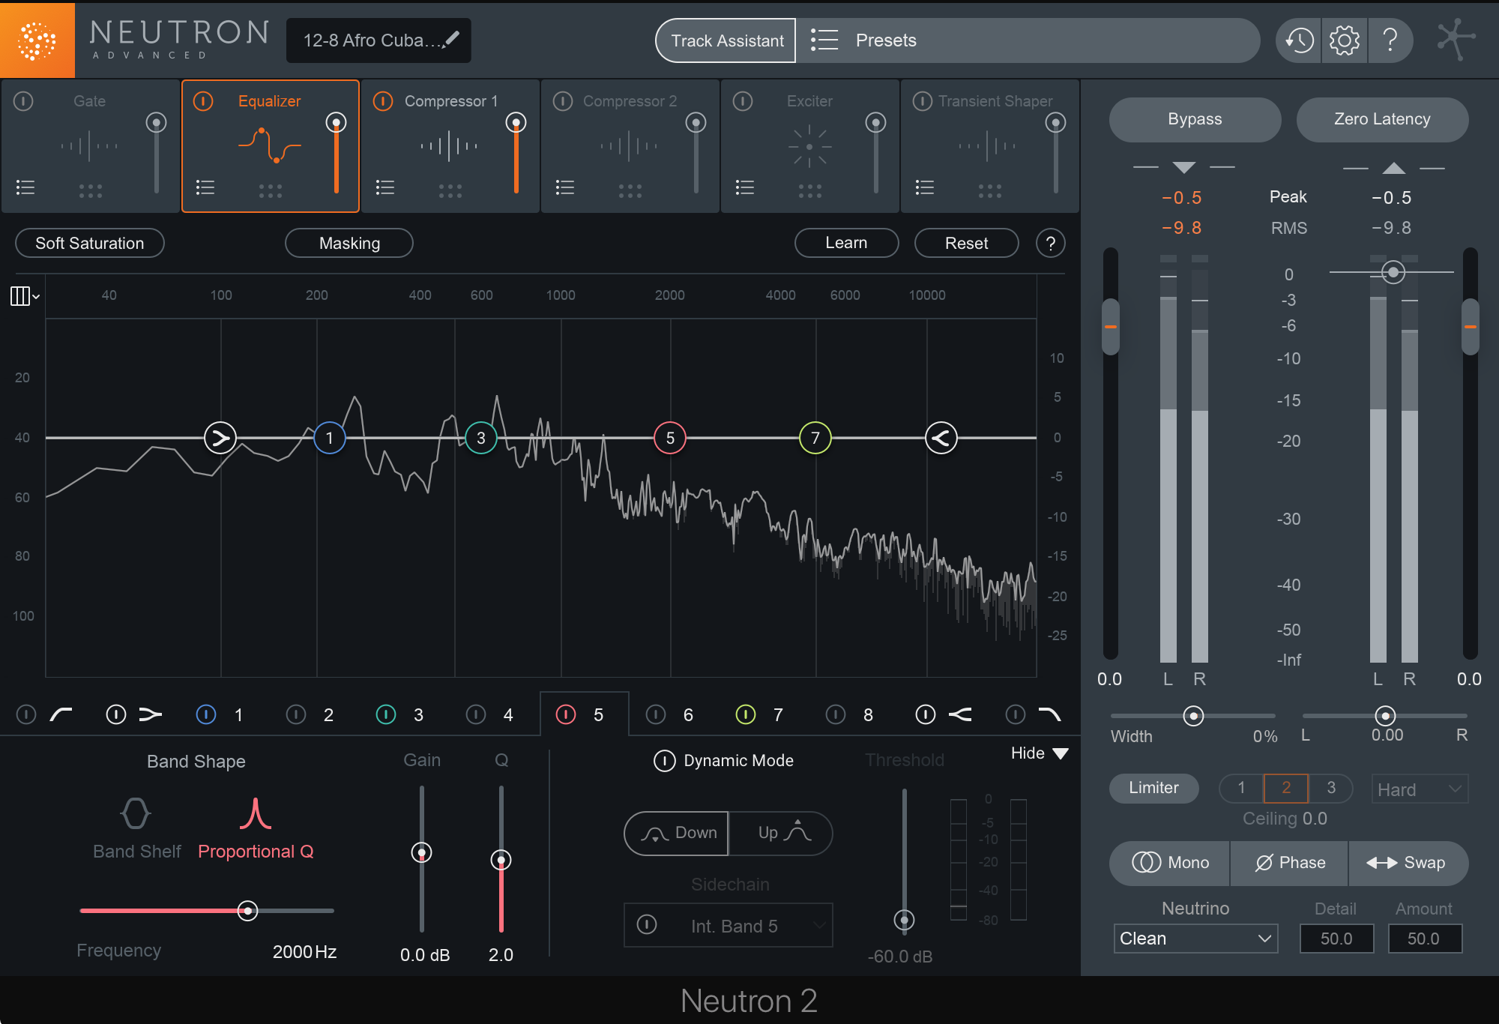This screenshot has width=1499, height=1024.
Task: Click the Learn button
Action: (846, 243)
